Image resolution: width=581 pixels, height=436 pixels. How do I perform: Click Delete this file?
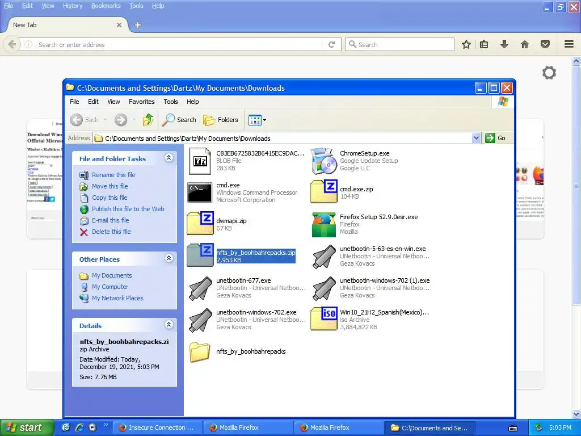point(111,232)
